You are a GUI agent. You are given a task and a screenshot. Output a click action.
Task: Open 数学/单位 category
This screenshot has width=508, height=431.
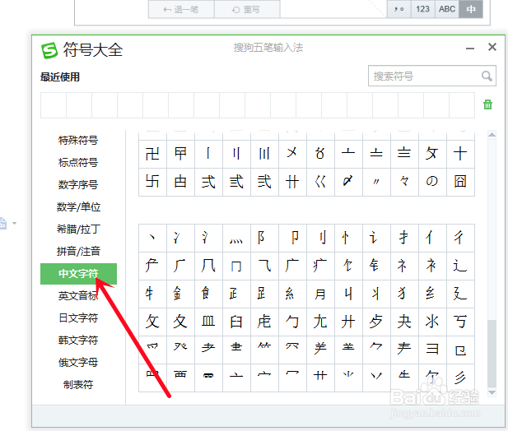pyautogui.click(x=78, y=206)
